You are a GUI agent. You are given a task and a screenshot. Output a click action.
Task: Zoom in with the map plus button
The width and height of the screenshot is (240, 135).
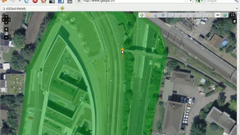[6, 29]
